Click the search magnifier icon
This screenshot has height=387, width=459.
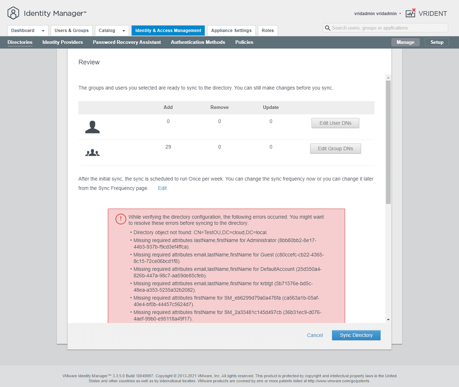click(x=327, y=28)
